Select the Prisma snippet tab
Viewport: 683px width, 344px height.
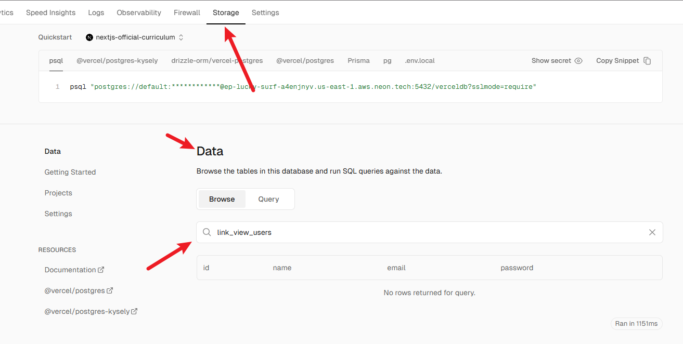click(x=358, y=61)
